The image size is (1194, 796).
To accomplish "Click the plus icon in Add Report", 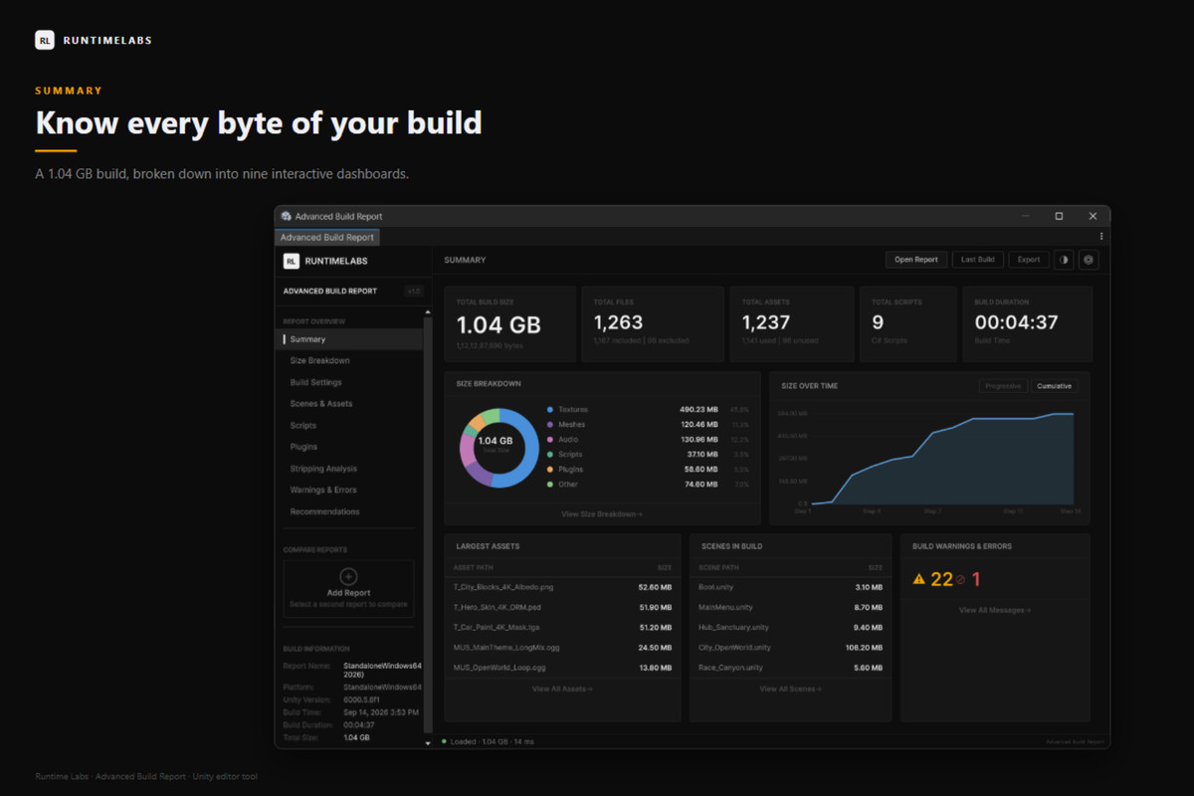I will (348, 576).
